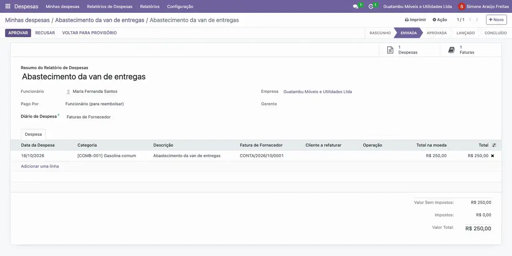Click Voltar para Provisório button
This screenshot has height=256, width=512.
[90, 33]
